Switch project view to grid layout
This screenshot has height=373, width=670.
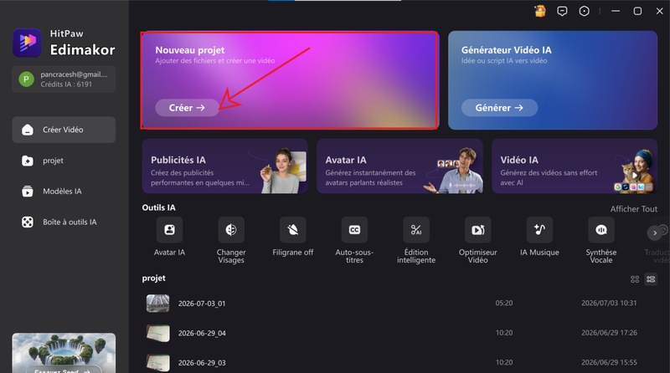click(x=635, y=279)
